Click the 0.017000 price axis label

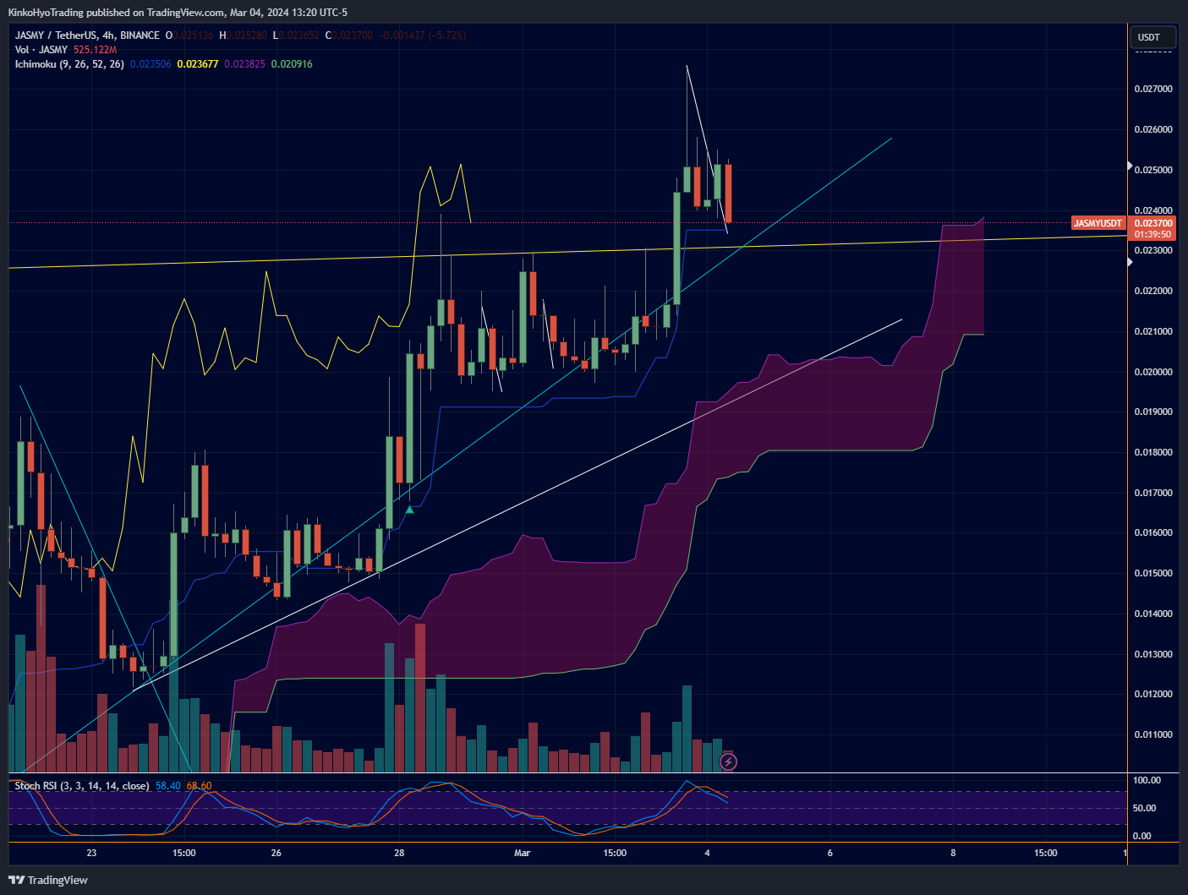click(x=1153, y=493)
